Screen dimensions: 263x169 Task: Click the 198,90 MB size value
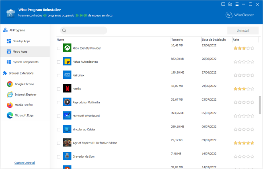(178, 72)
